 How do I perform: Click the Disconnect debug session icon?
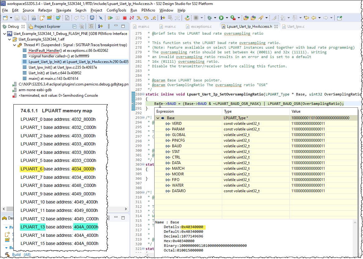[131, 18]
